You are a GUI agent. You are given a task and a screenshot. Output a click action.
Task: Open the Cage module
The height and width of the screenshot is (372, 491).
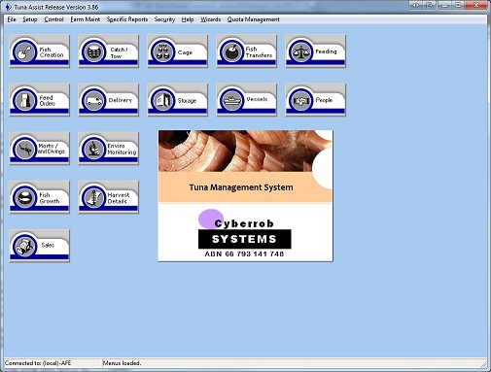coord(178,51)
